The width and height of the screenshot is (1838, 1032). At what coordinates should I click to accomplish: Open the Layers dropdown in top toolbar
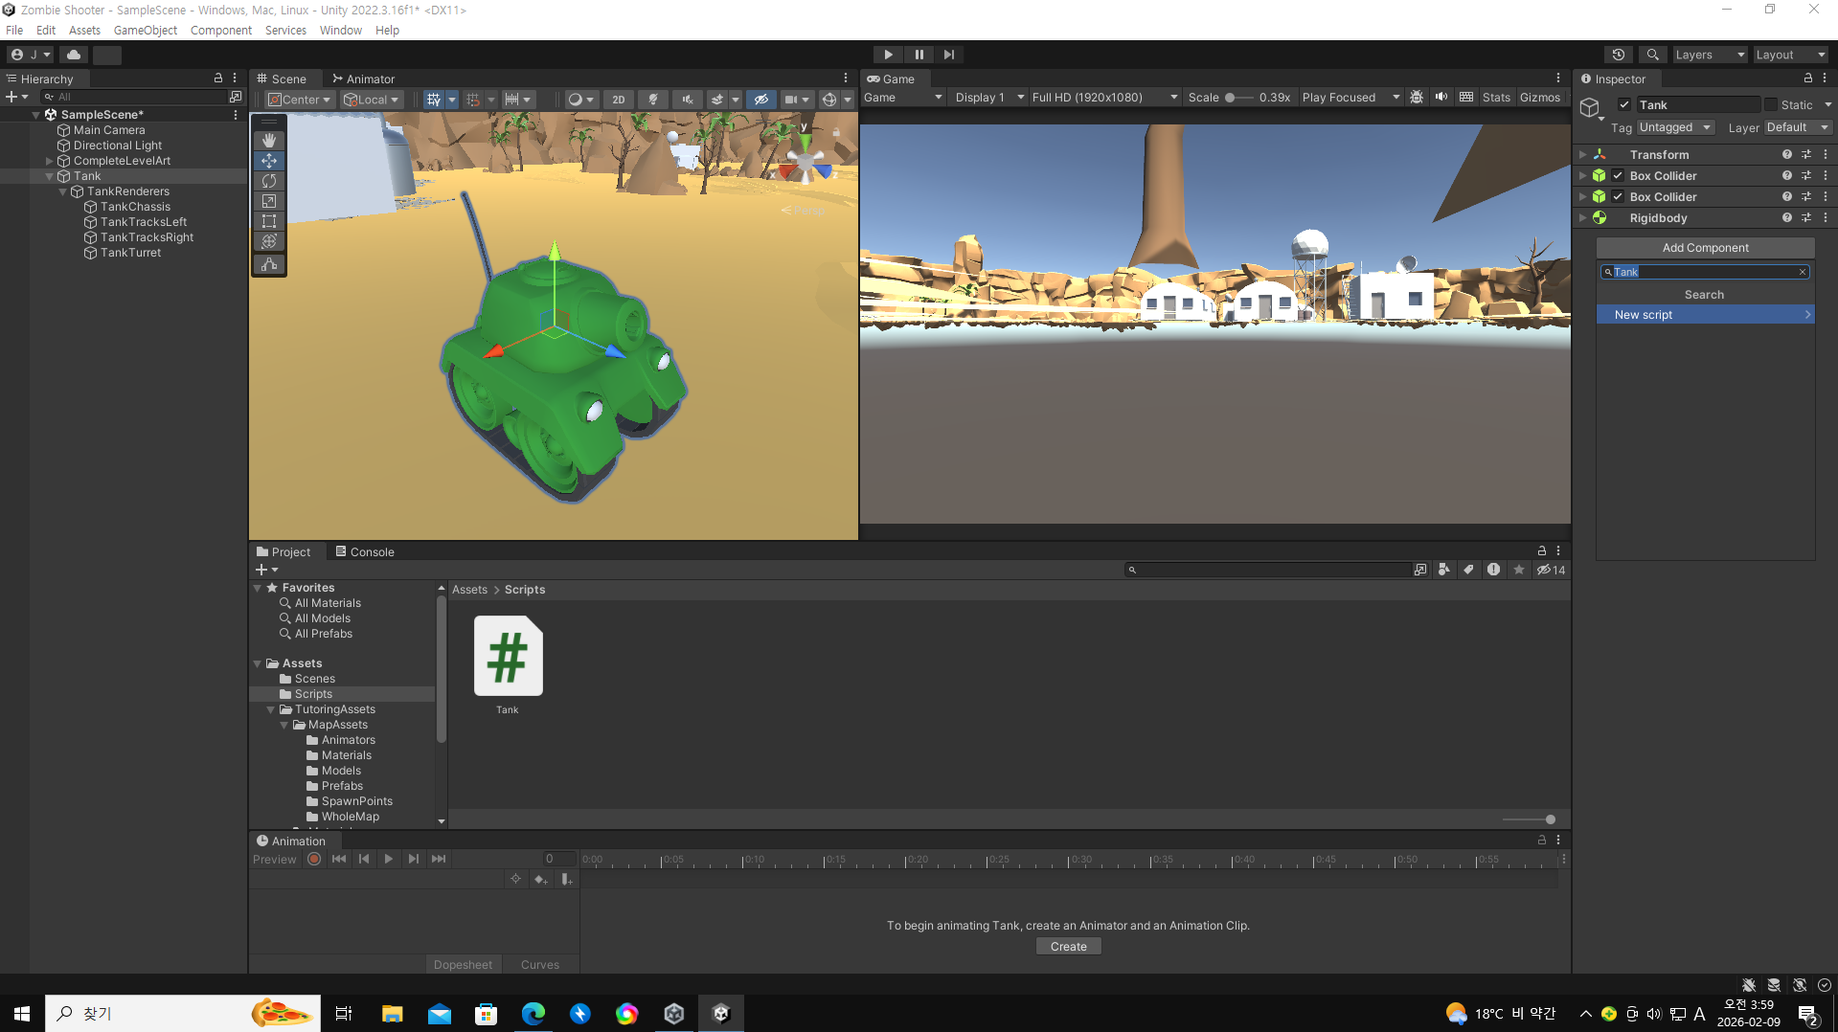click(1710, 55)
